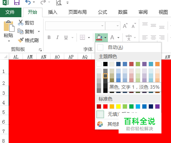Image resolution: width=171 pixels, height=143 pixels.
Task: Click 复制 to copy the selection
Action: (26, 31)
